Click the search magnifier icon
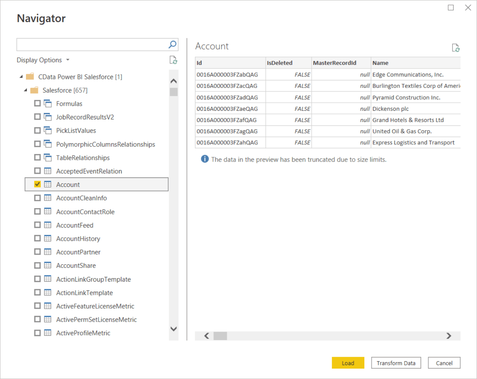The image size is (477, 379). point(172,44)
